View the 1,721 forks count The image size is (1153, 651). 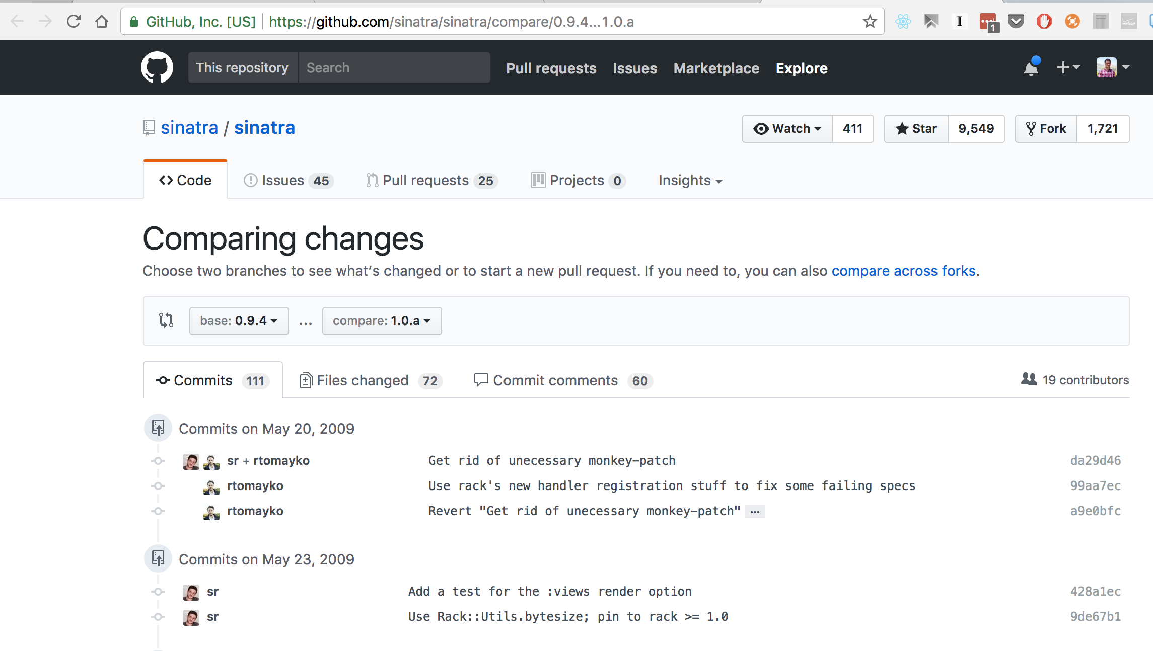[1103, 129]
